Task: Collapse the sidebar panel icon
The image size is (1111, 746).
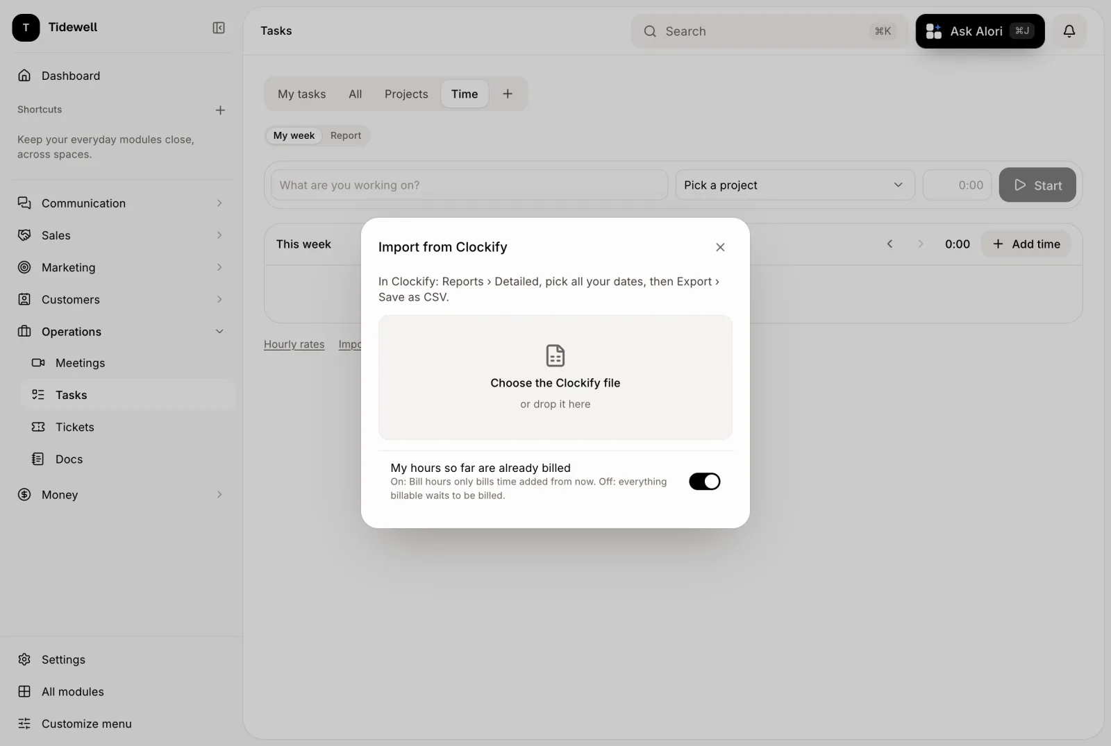Action: (219, 28)
